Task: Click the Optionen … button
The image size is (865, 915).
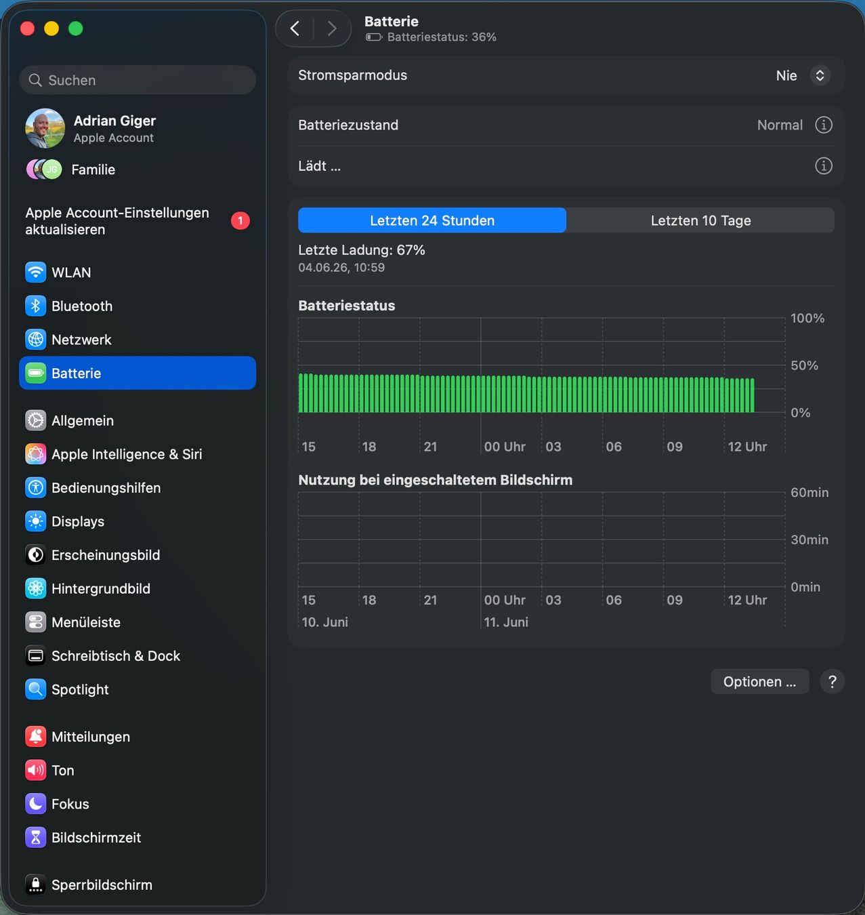Action: [759, 682]
